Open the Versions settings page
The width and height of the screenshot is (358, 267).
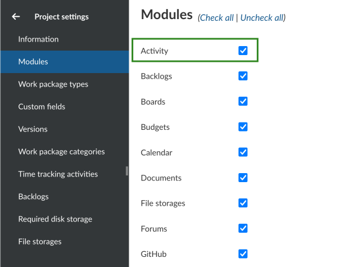(x=33, y=129)
